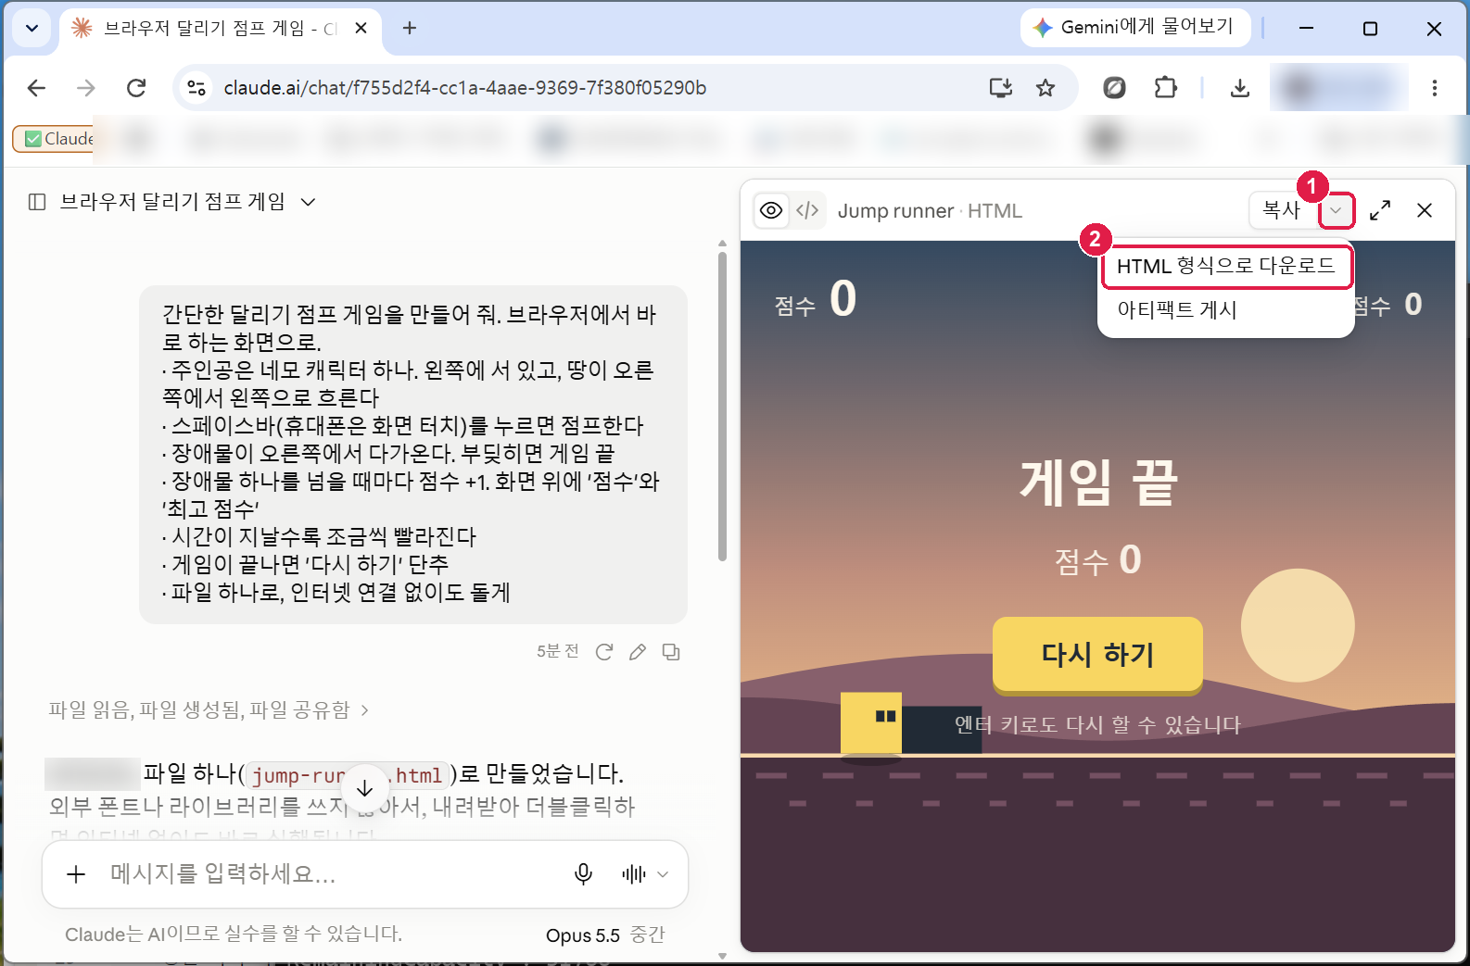Expand artifact to fullscreen
The height and width of the screenshot is (966, 1470).
(1380, 211)
